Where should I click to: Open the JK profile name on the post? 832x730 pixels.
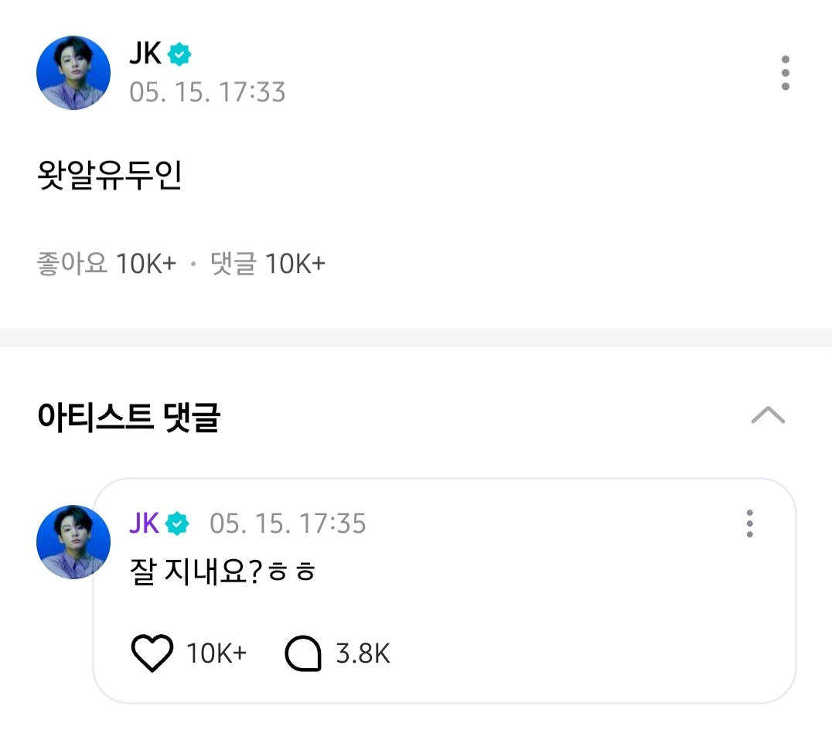145,55
